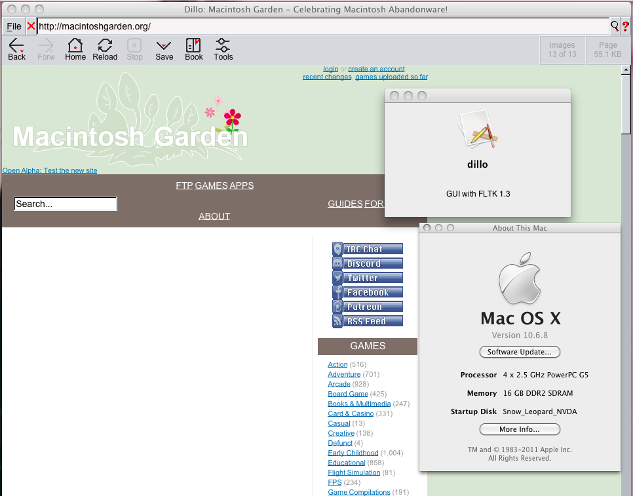This screenshot has height=496, width=633.
Task: Open the Book bookmarks button
Action: (194, 50)
